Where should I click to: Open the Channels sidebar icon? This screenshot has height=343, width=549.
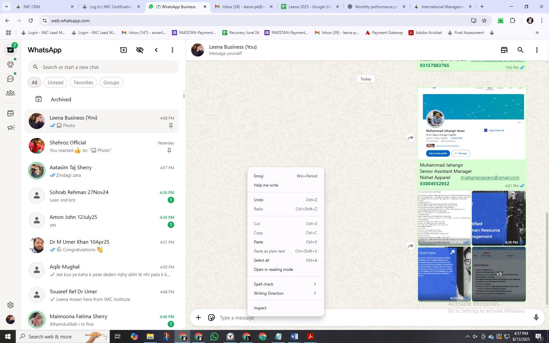10,79
